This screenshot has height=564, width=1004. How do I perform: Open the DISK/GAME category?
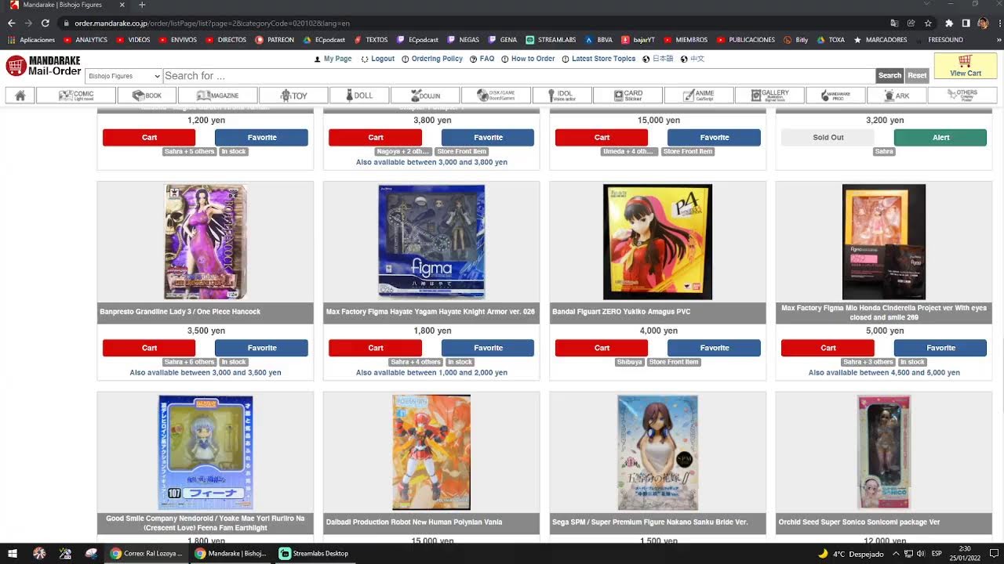[x=496, y=96]
